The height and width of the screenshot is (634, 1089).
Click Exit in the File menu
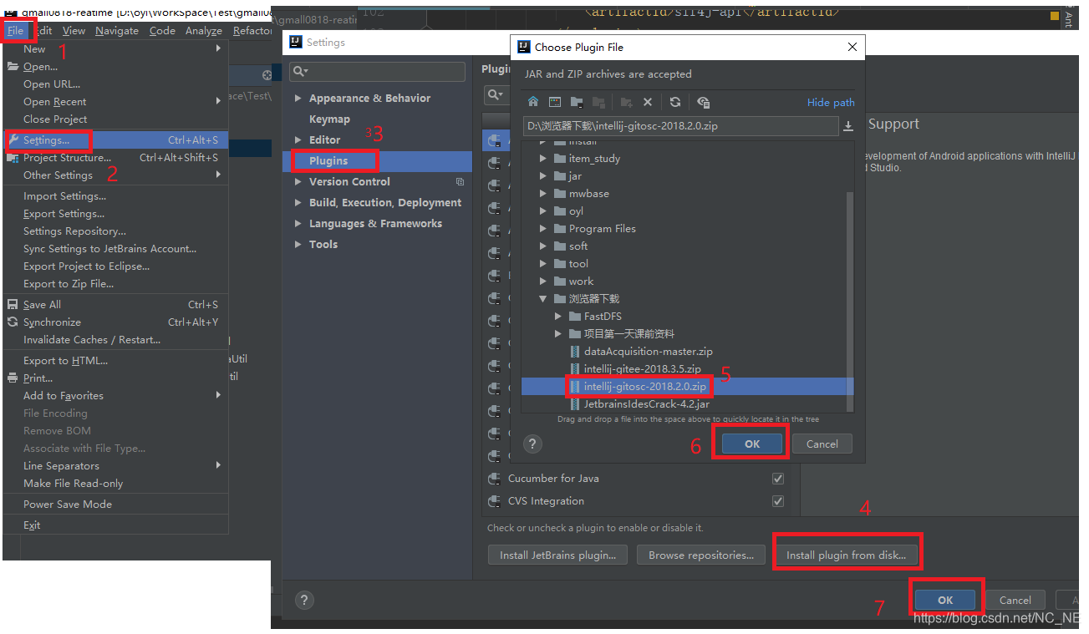[x=115, y=525]
